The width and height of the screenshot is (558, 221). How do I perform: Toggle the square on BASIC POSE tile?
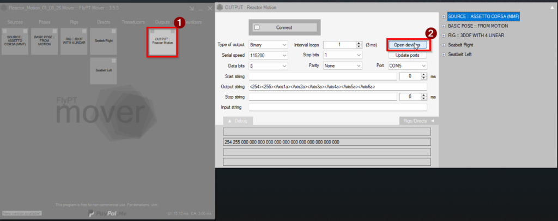54,31
